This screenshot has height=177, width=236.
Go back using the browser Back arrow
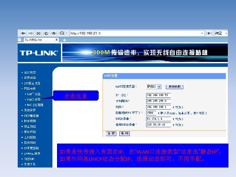coord(23,33)
